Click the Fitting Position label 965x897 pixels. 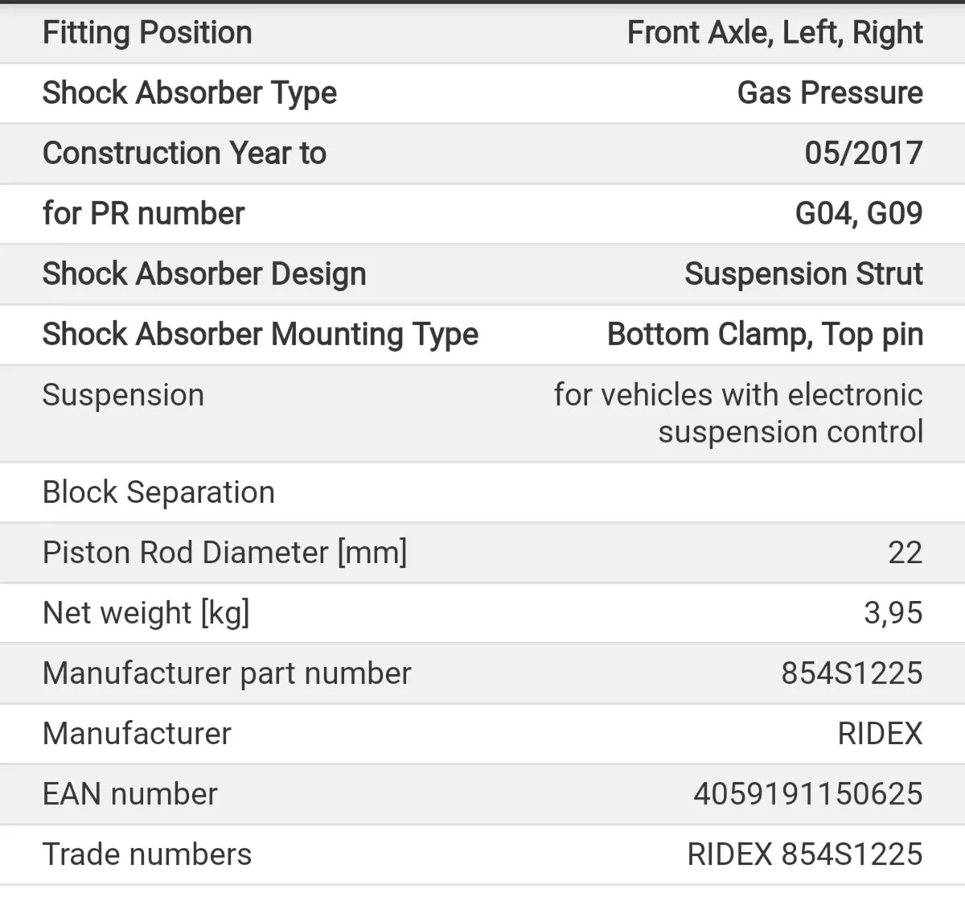pos(147,33)
